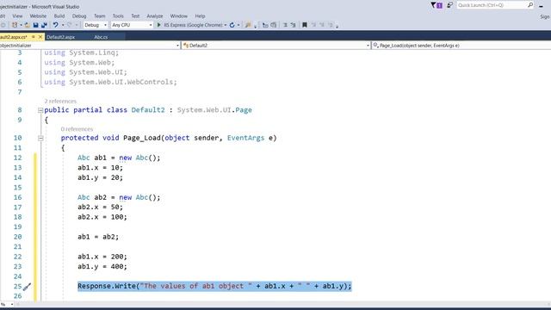
Task: Click the 'ab1 = ab2;' code line
Action: pyautogui.click(x=98, y=237)
